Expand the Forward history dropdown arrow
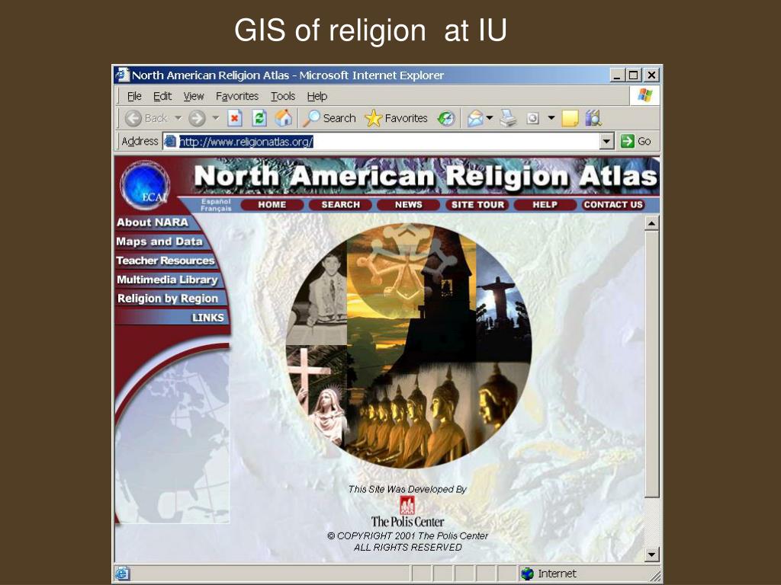This screenshot has height=585, width=781. tap(216, 118)
